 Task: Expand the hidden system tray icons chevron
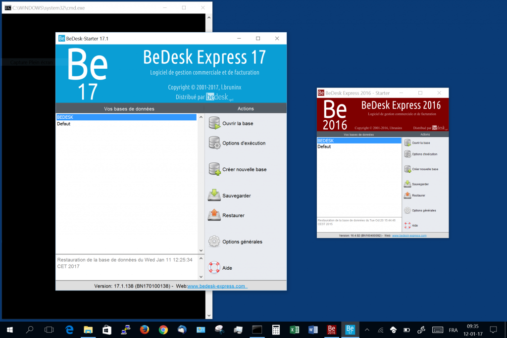[367, 330]
